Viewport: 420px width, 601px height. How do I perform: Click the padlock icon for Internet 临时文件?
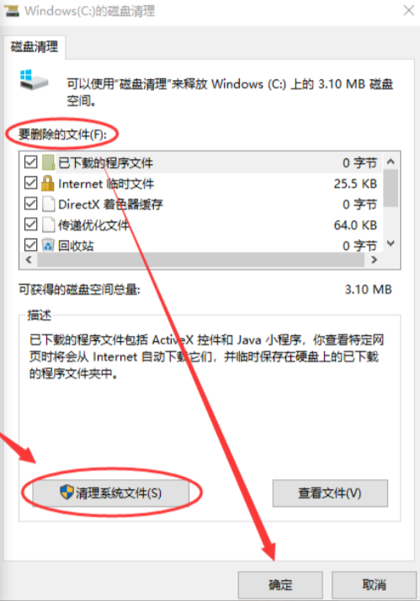pyautogui.click(x=47, y=183)
